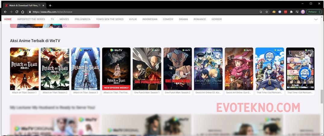Go back using the browser back arrow
This screenshot has height=136, width=324.
click(5, 12)
